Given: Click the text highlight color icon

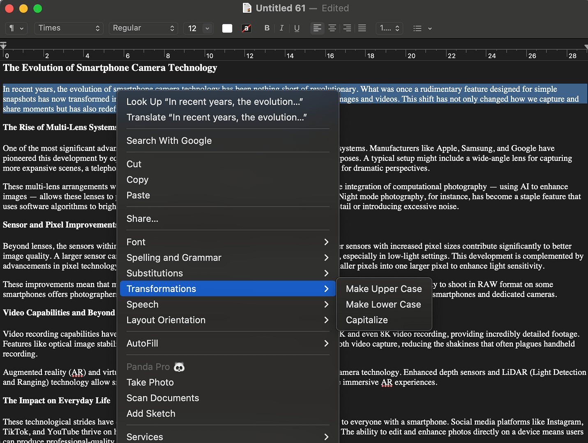Looking at the screenshot, I should pos(246,28).
